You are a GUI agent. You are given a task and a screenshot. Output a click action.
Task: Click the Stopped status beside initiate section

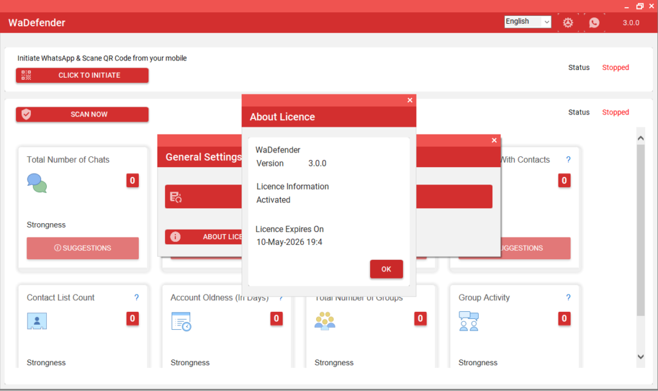[x=616, y=68]
